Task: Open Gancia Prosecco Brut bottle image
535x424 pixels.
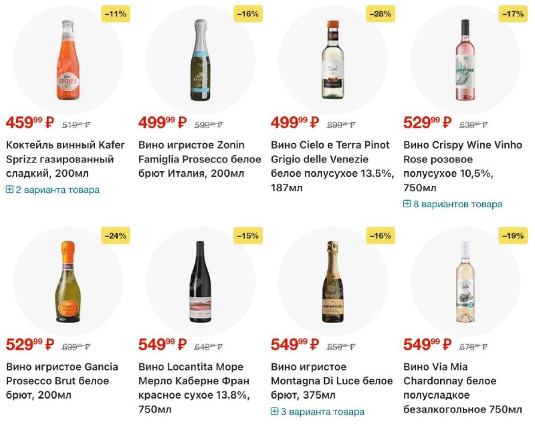Action: [x=67, y=281]
